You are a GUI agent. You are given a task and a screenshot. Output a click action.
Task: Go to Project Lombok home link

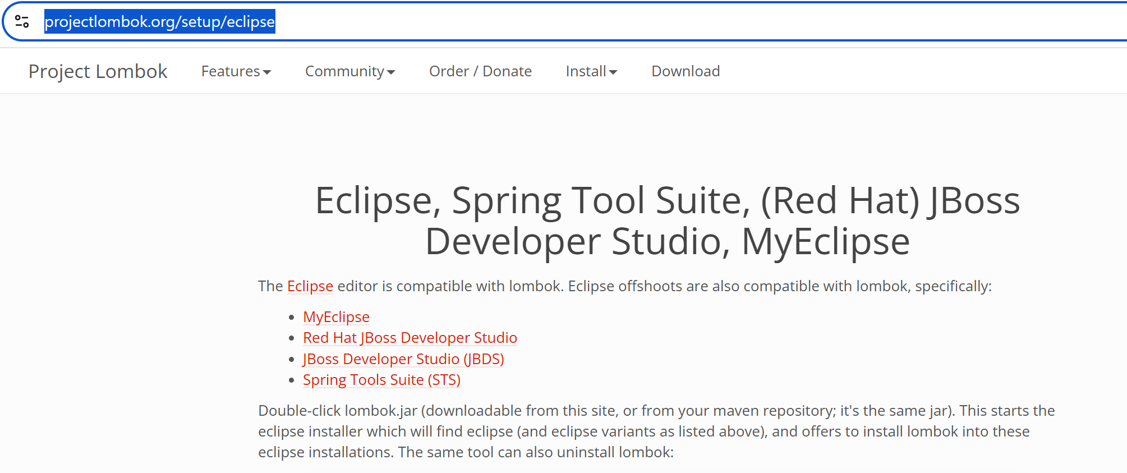[x=98, y=71]
